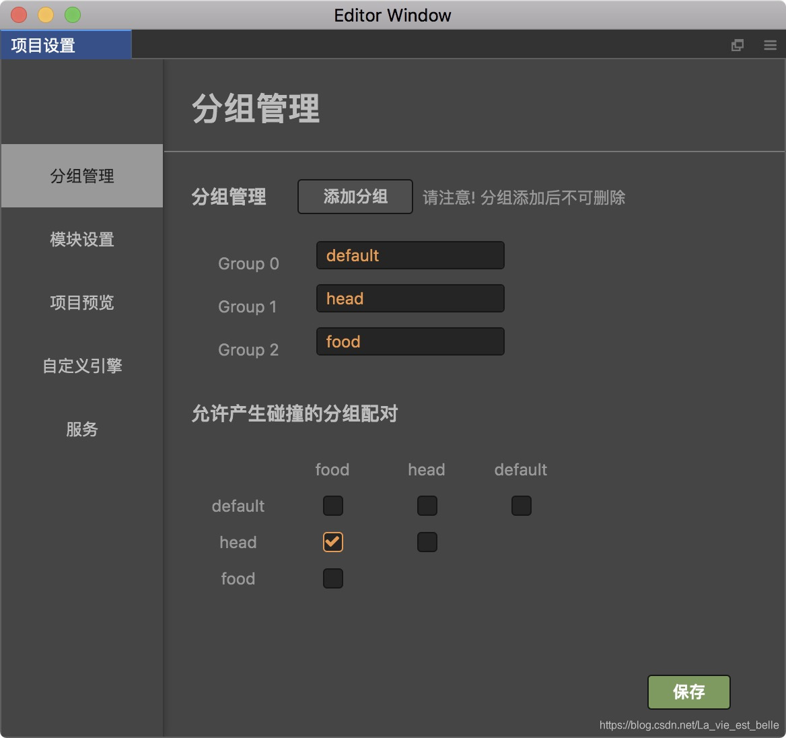Toggle head row head collision checkbox

(x=427, y=542)
